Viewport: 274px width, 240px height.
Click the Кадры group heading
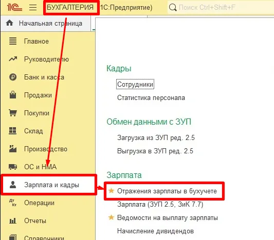pyautogui.click(x=119, y=69)
